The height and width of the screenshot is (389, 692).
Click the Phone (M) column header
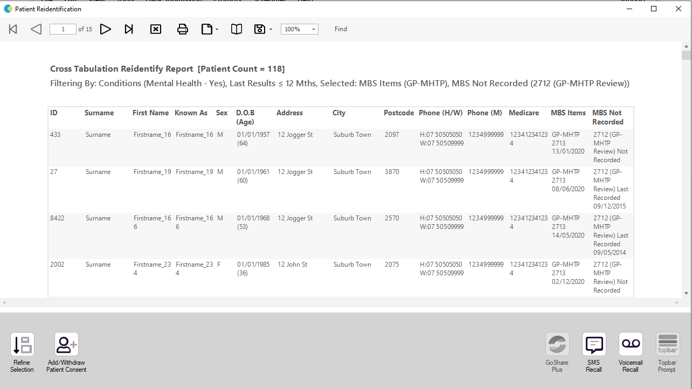[x=485, y=113]
